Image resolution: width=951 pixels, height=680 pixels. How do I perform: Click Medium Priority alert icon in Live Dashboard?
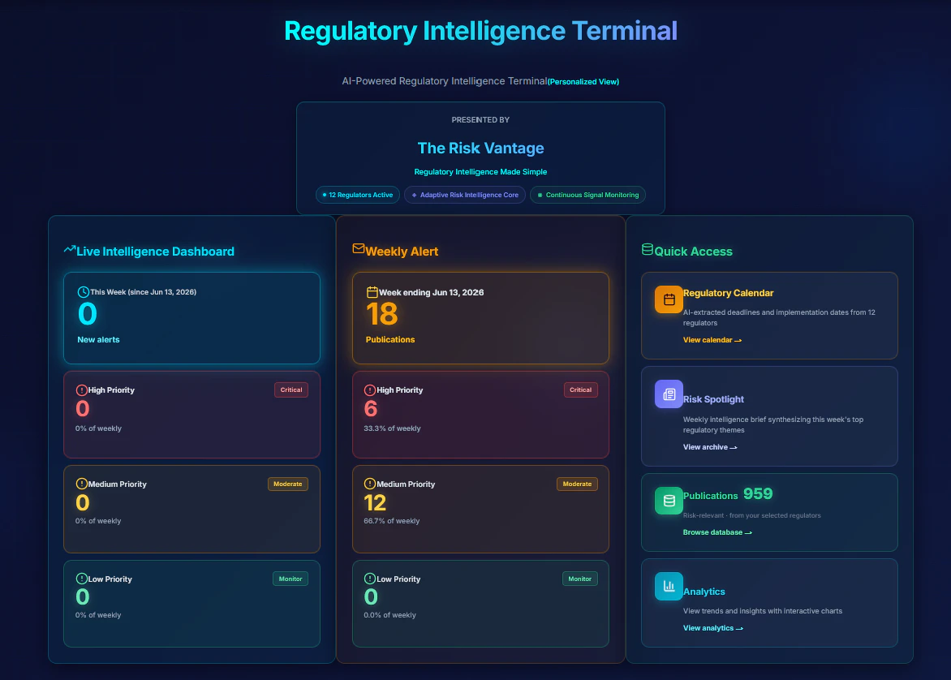pyautogui.click(x=81, y=484)
